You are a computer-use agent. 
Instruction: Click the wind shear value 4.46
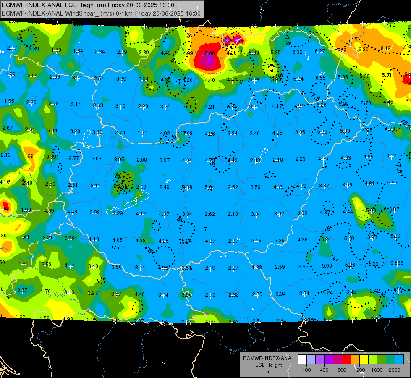139,294
